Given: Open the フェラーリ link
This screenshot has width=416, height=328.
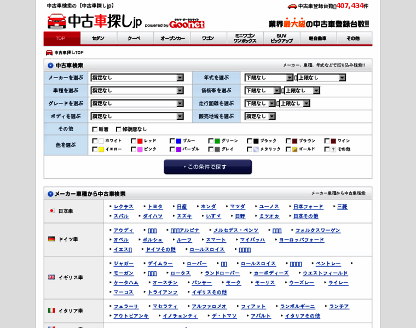Looking at the screenshot, I should (x=126, y=307).
